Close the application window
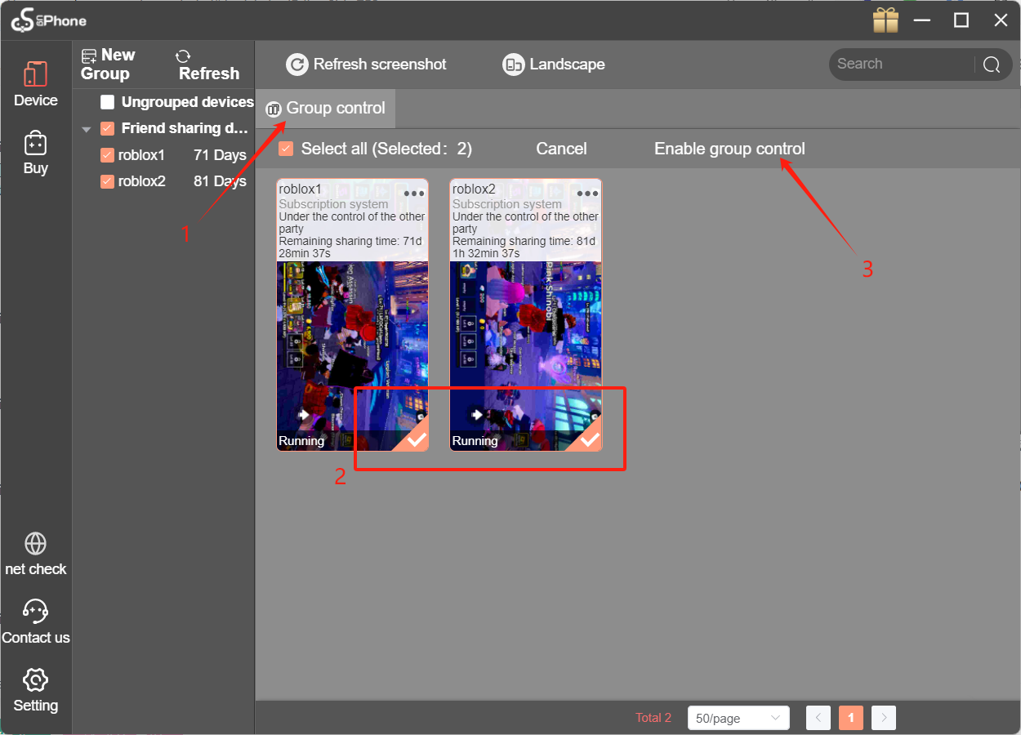Viewport: 1021px width, 735px height. click(1001, 20)
